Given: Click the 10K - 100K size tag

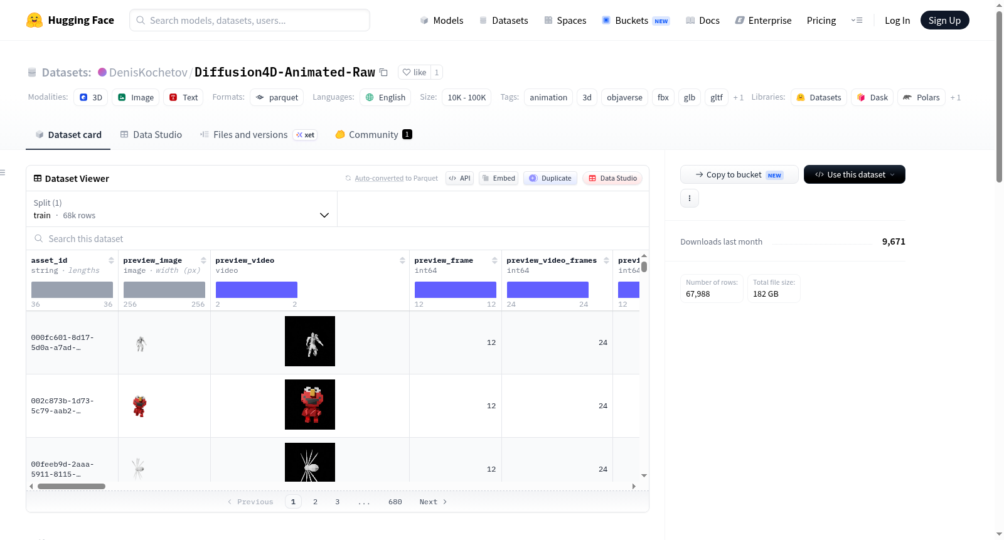Looking at the screenshot, I should click(x=466, y=97).
